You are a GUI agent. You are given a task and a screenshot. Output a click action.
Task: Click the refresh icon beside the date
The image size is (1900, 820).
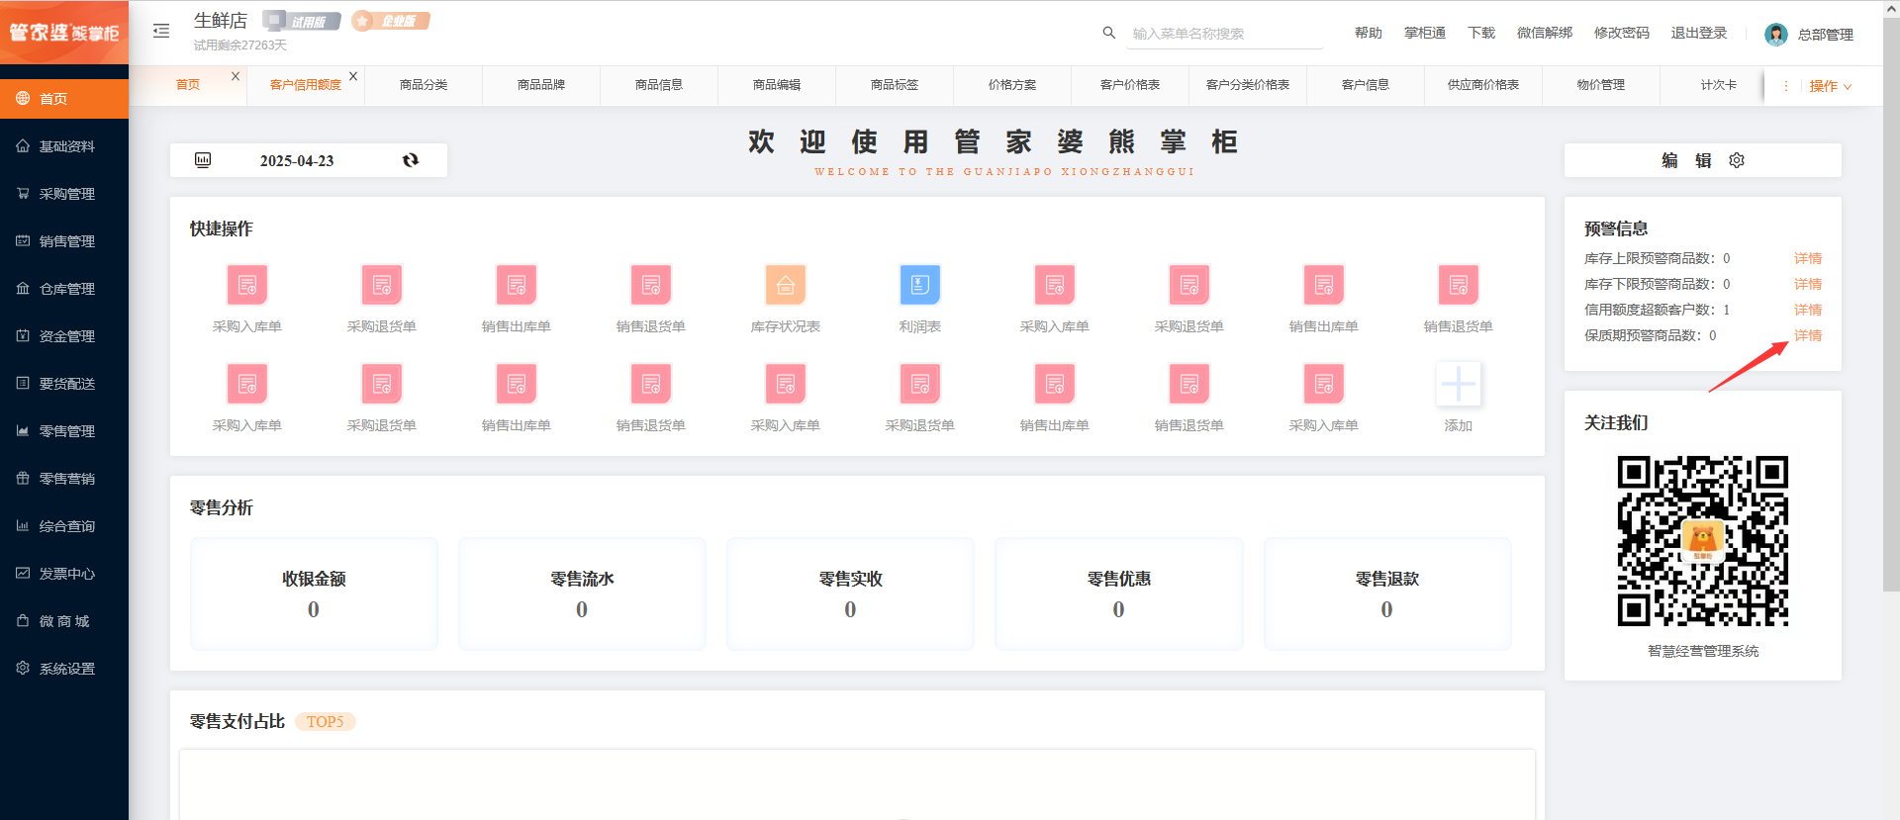coord(411,160)
